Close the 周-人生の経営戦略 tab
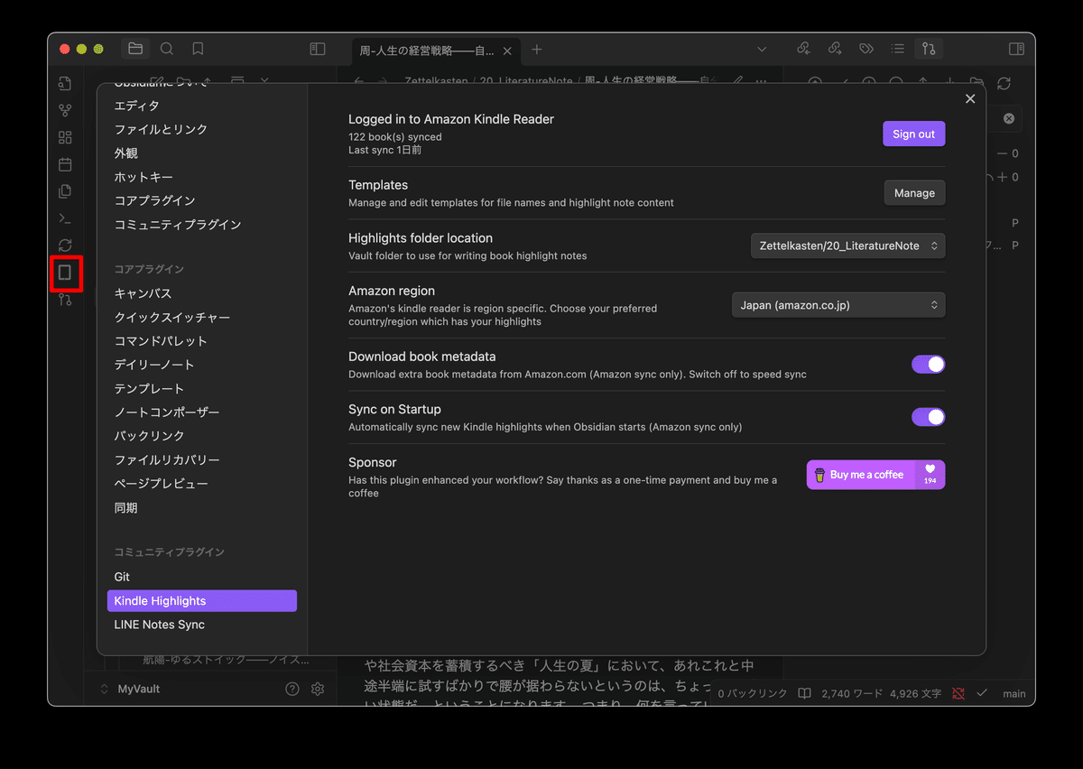This screenshot has height=769, width=1083. click(x=507, y=51)
